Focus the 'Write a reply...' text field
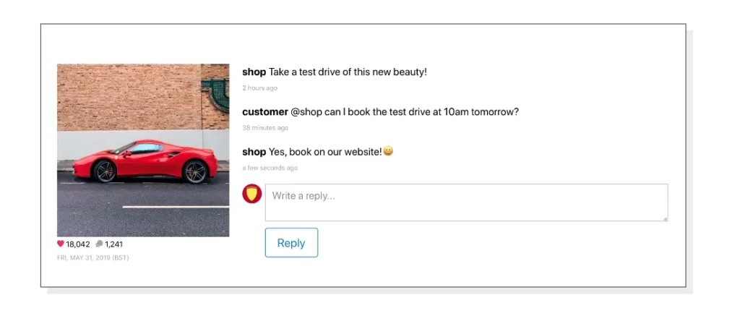 (x=466, y=202)
